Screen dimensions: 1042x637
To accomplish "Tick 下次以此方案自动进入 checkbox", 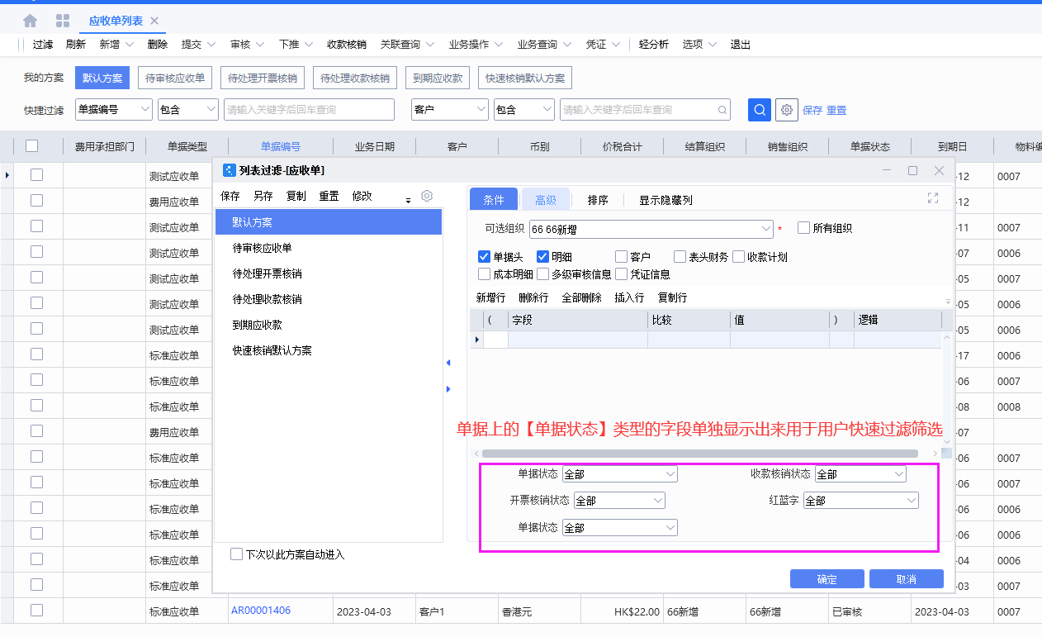I will [x=237, y=554].
